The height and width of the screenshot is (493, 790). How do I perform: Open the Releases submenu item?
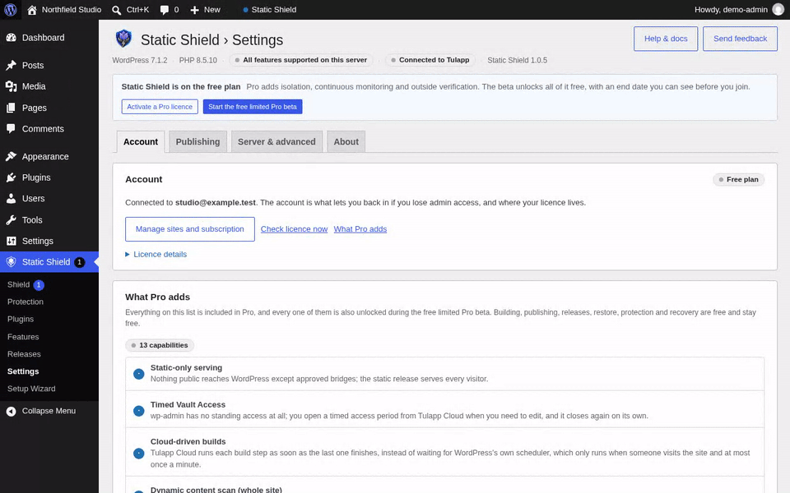pos(24,354)
